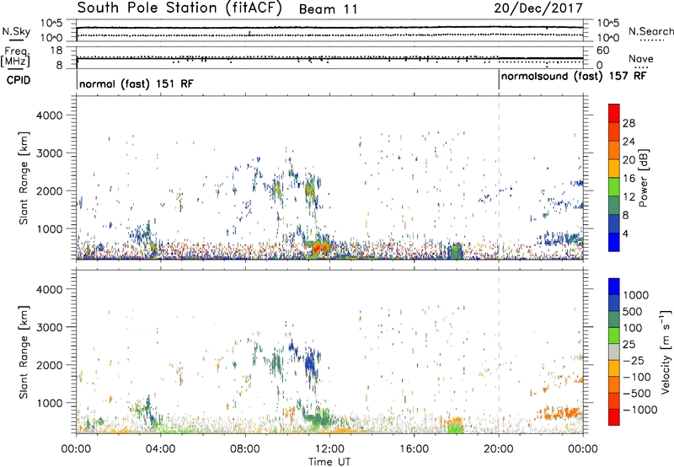Click the 60 tick on Nave axis

603,51
